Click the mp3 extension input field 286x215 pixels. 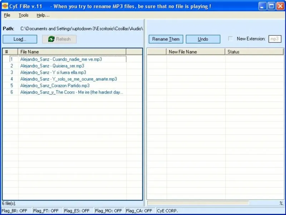coord(275,39)
